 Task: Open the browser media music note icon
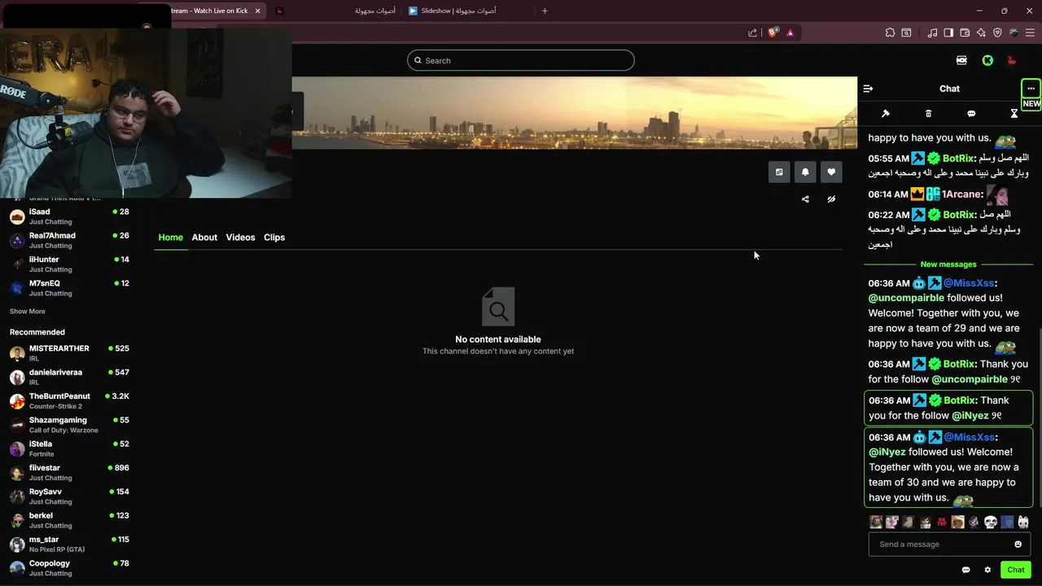(932, 33)
